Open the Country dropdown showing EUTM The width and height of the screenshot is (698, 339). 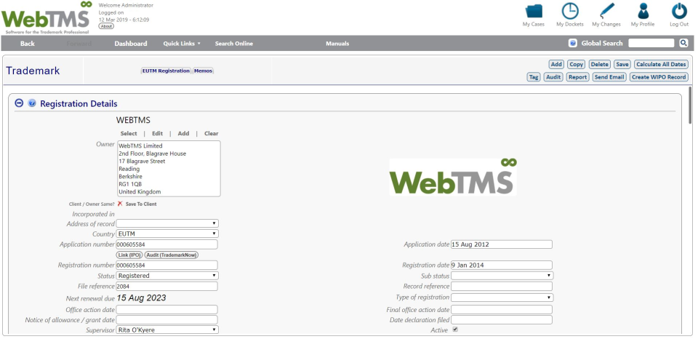167,234
